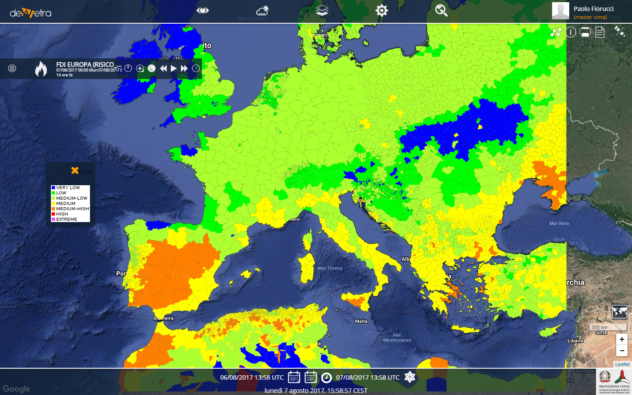Toggle FDI EUROPA layer power button

coord(128,68)
